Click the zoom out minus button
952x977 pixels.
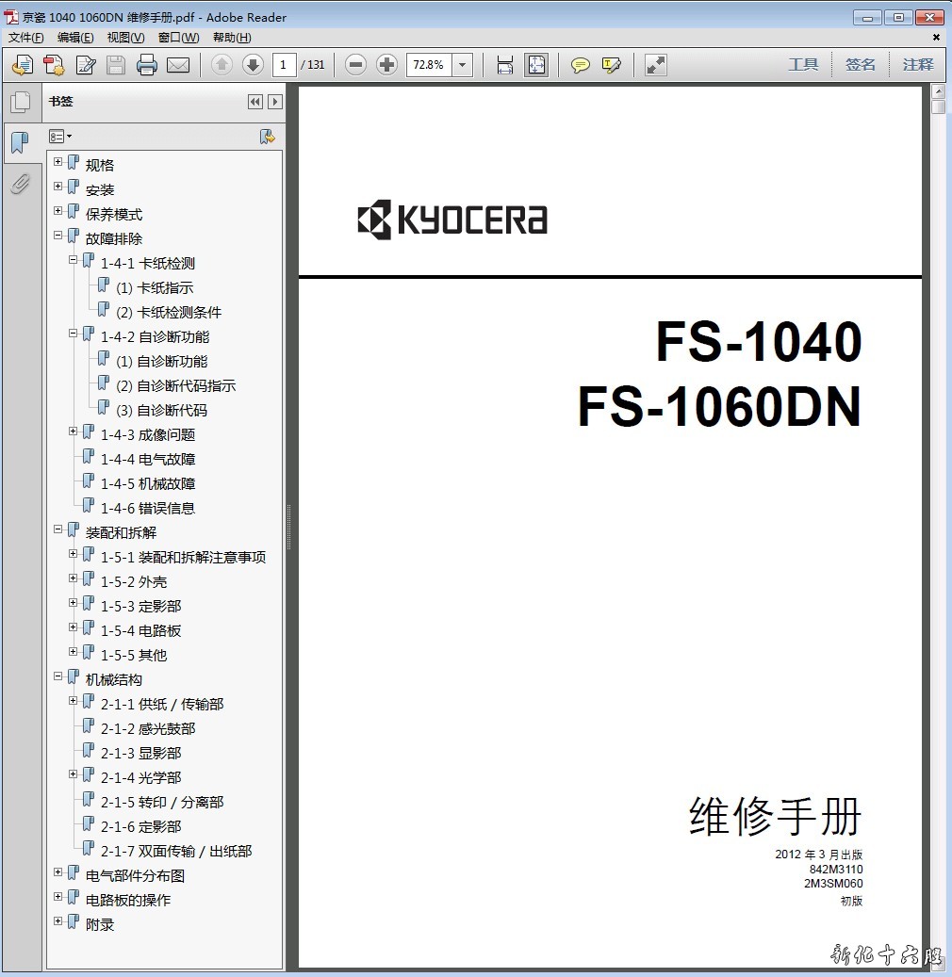(x=355, y=65)
